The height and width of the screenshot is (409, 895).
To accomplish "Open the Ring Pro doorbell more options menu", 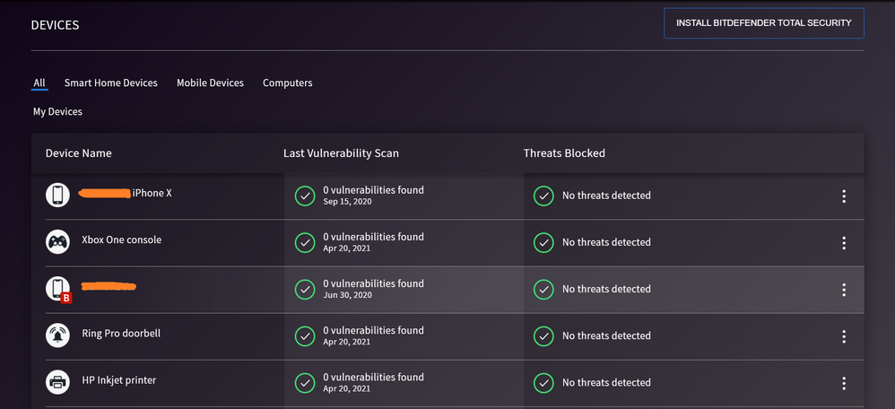I will pyautogui.click(x=844, y=335).
